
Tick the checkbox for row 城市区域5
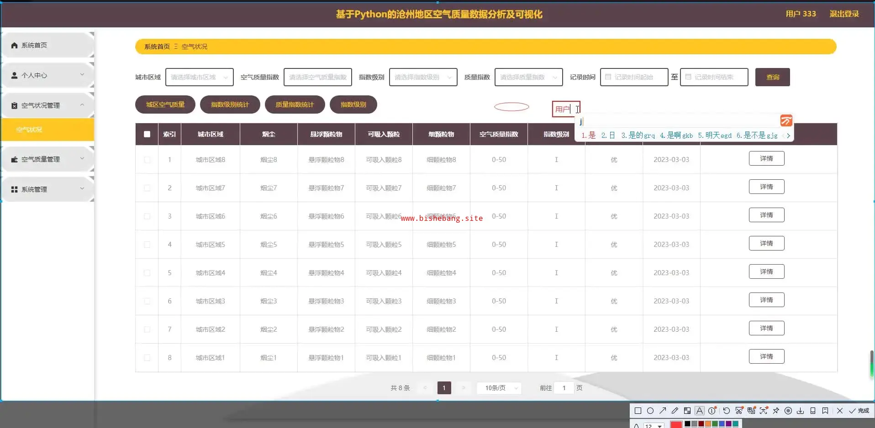pos(147,245)
